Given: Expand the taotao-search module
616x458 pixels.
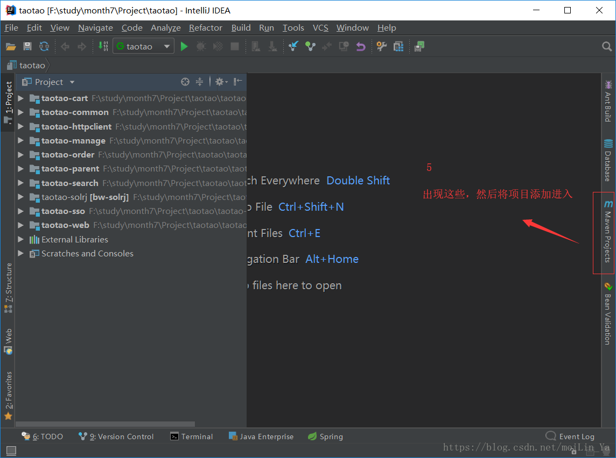Looking at the screenshot, I should click(x=21, y=183).
